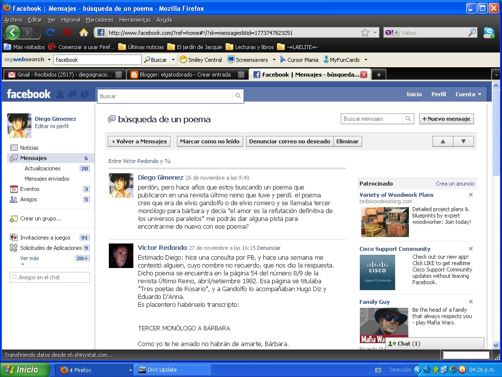Open the Historial menu
Screen dimensions: 502x377
(71, 20)
